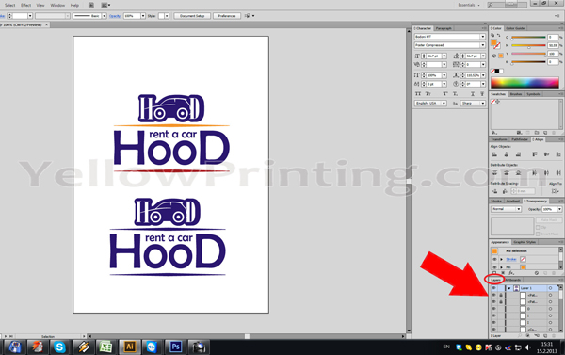Toggle the Superscript text button

445,94
